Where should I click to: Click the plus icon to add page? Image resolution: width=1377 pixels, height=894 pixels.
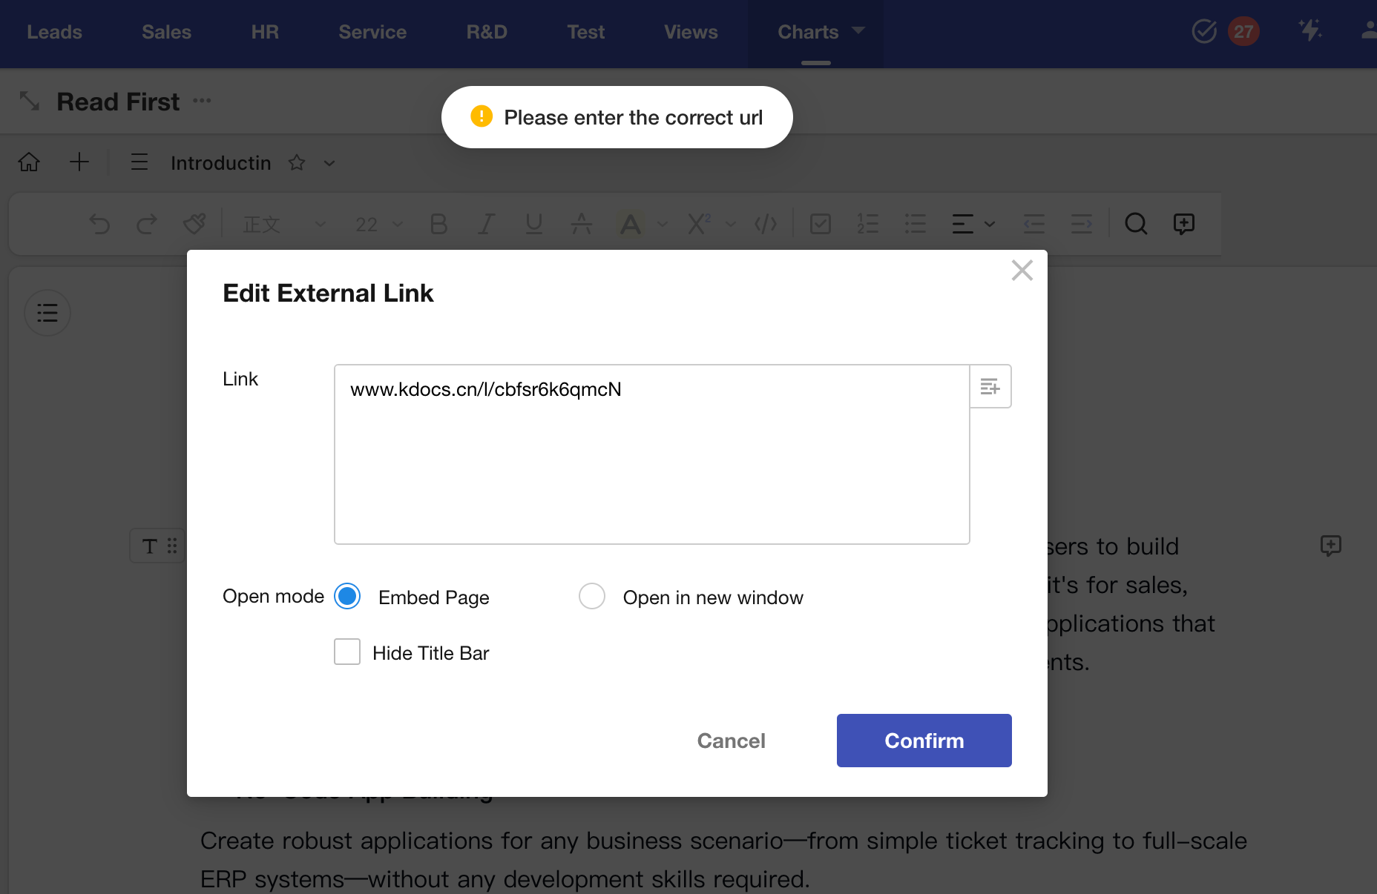79,162
